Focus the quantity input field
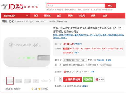This screenshot has width=126, height=94. pos(57,80)
